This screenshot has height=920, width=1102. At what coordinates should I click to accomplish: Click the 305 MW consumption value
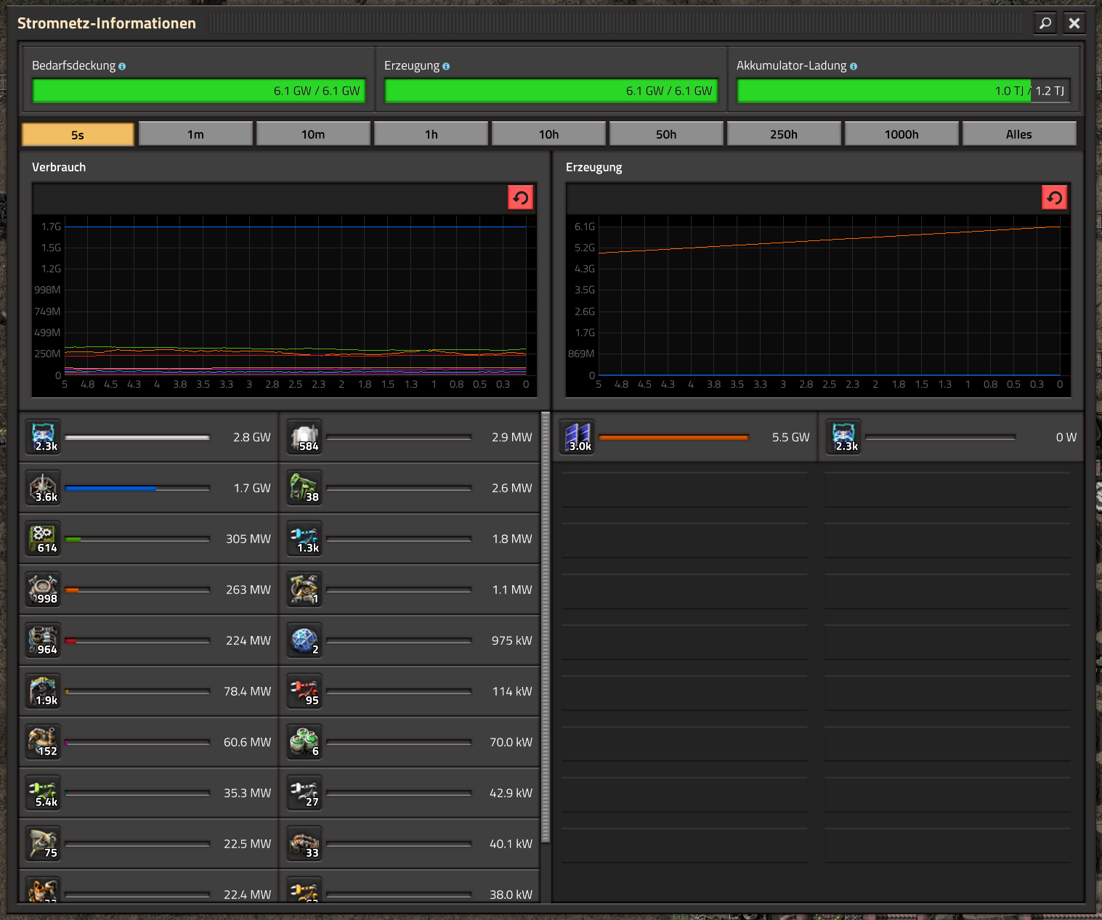[248, 539]
